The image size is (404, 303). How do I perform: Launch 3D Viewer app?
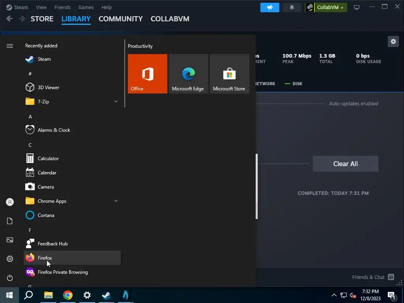coord(72,87)
